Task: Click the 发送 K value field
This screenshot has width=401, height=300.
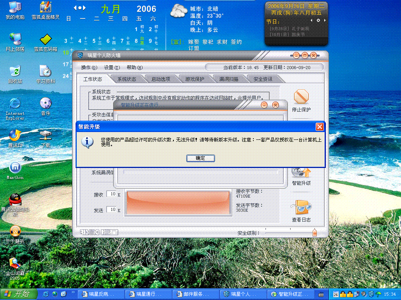Action: coord(112,210)
